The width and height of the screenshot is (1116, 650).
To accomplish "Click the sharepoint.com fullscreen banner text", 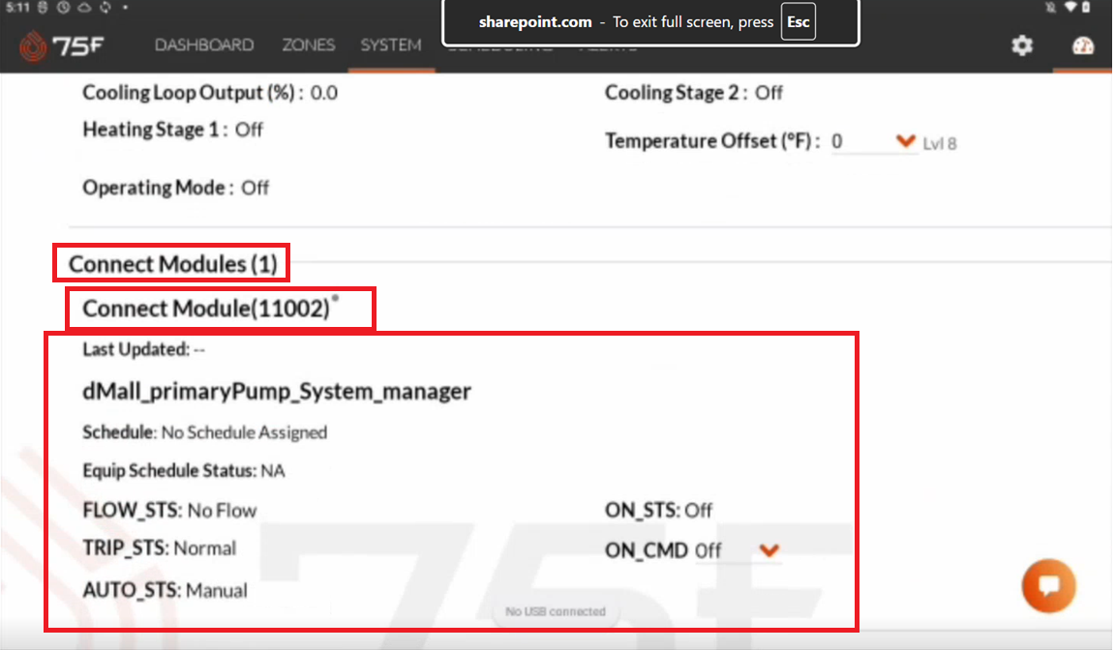I will [535, 22].
